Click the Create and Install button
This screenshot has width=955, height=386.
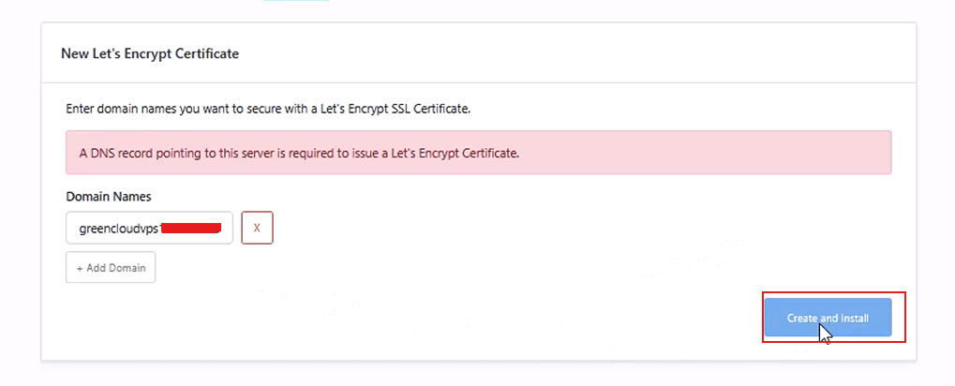tap(828, 318)
